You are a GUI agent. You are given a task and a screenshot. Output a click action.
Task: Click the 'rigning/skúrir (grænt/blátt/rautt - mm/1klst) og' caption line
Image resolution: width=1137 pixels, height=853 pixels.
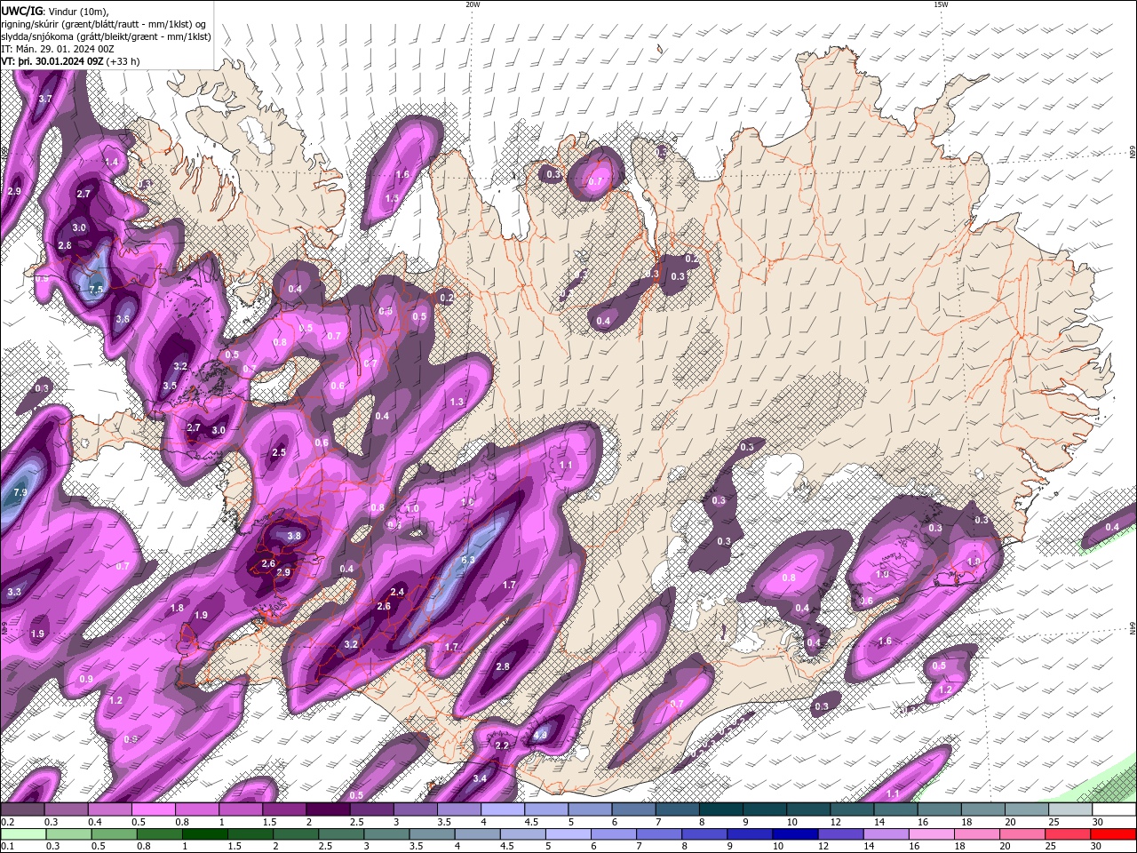coord(105,23)
